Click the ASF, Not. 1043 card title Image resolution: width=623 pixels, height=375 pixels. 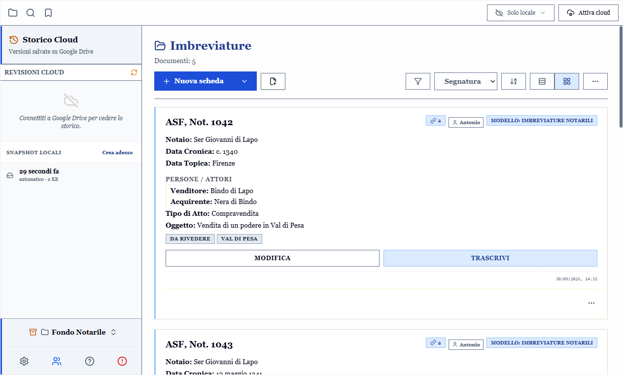[199, 344]
